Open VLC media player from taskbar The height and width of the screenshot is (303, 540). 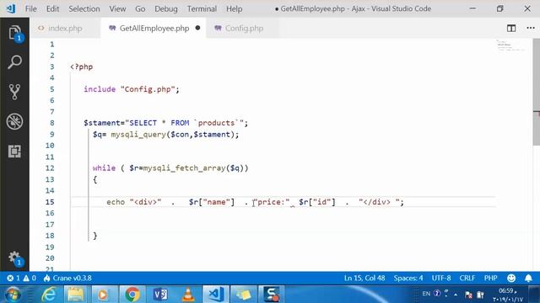[188, 295]
